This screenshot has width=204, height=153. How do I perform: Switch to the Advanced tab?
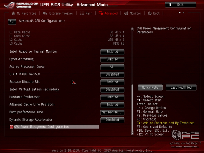tap(108, 13)
